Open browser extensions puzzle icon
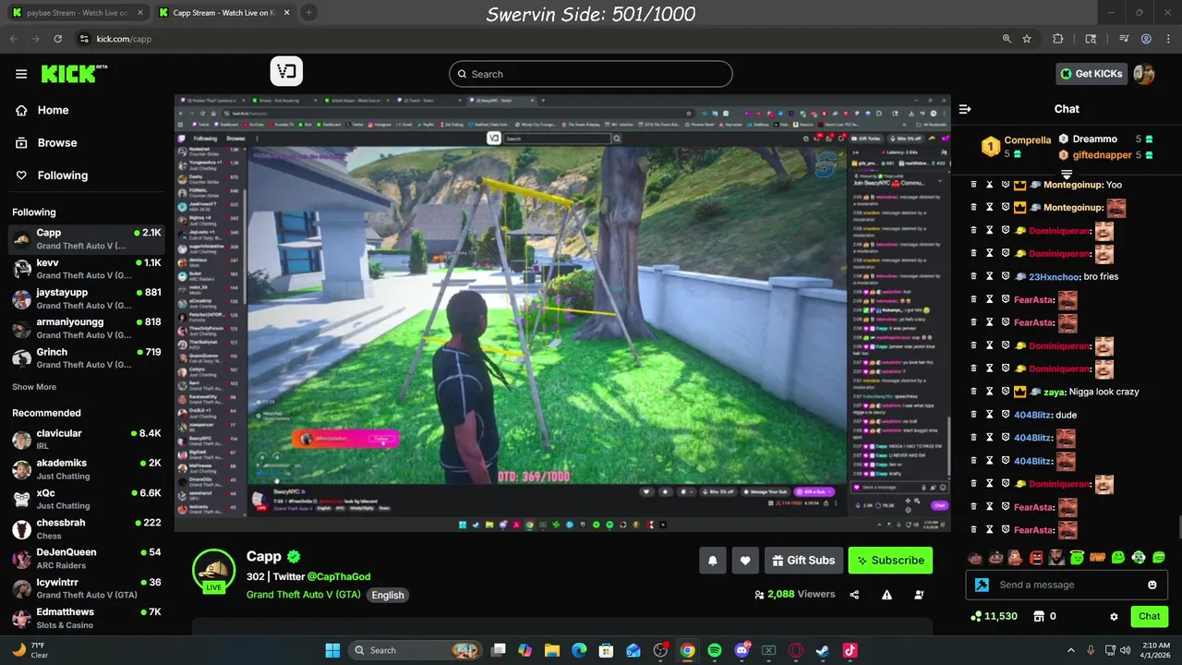 click(1058, 39)
